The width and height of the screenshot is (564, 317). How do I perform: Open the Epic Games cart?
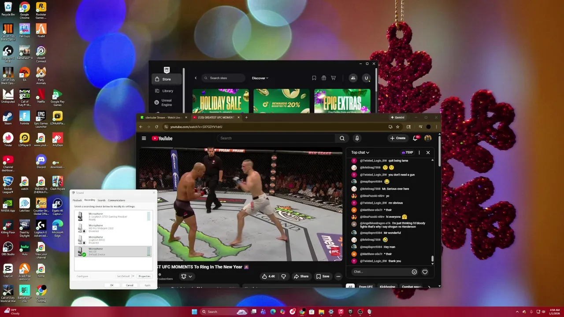click(x=333, y=78)
